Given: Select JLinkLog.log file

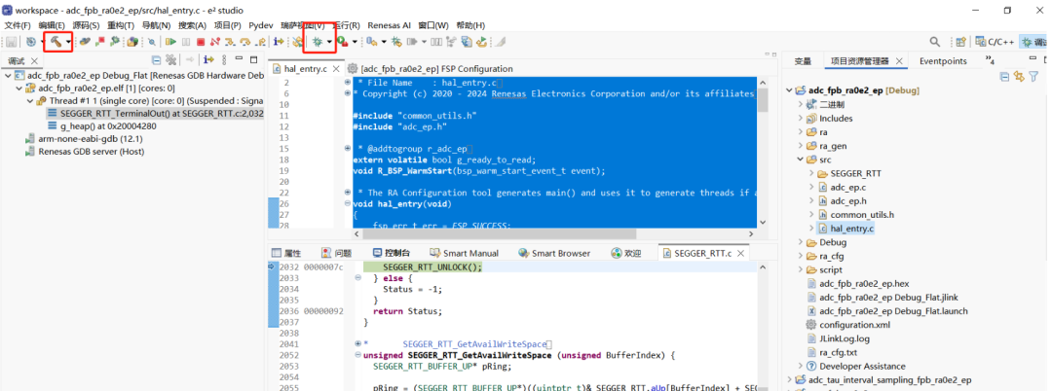Looking at the screenshot, I should coord(844,338).
